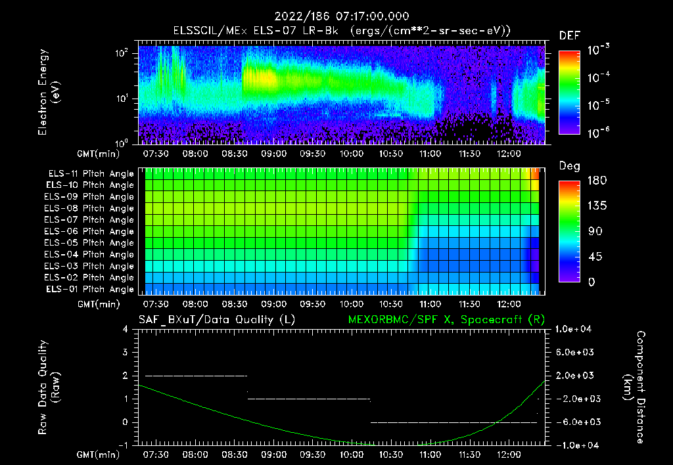Screen dimensions: 673x465
Task: Click the 'Component Distance (km)' axis label
Action: (x=634, y=387)
